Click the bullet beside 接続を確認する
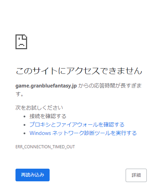The image size is (164, 188). [x=25, y=116]
